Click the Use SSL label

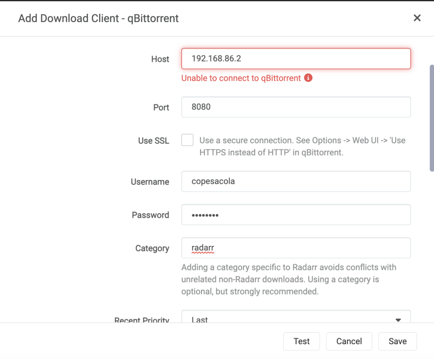[x=154, y=141]
